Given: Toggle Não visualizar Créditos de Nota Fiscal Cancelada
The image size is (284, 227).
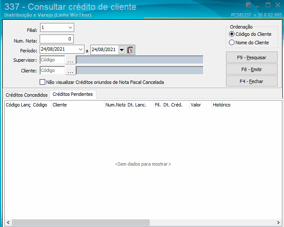Looking at the screenshot, I should click(101, 82).
